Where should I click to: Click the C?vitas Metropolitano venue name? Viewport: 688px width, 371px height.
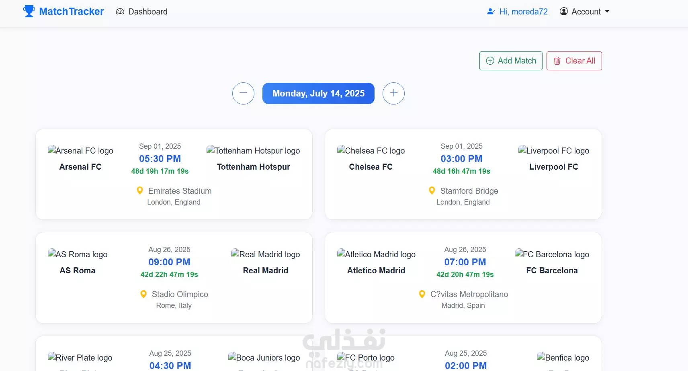[469, 294]
